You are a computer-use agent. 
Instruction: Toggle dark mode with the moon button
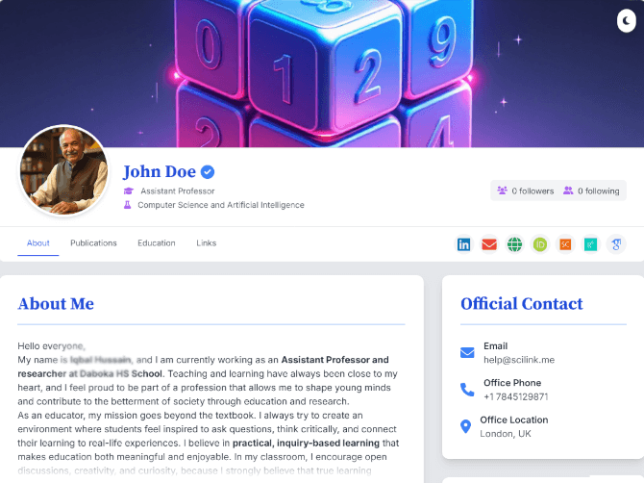pos(627,20)
